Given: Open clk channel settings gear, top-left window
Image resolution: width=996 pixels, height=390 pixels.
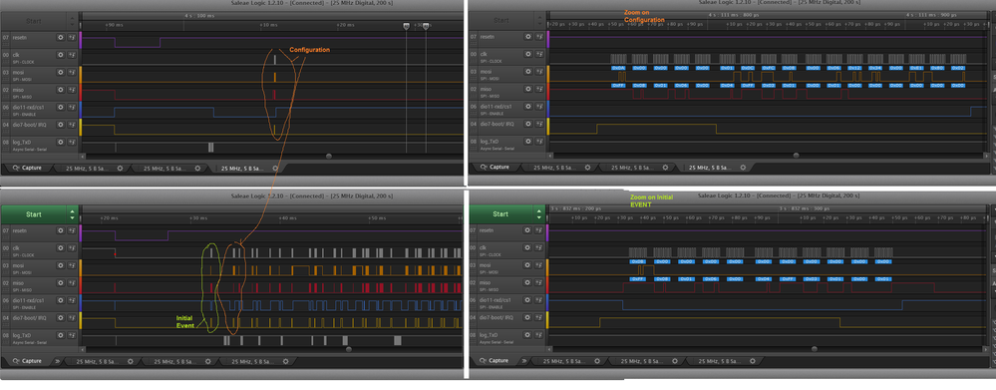Looking at the screenshot, I should tap(61, 55).
